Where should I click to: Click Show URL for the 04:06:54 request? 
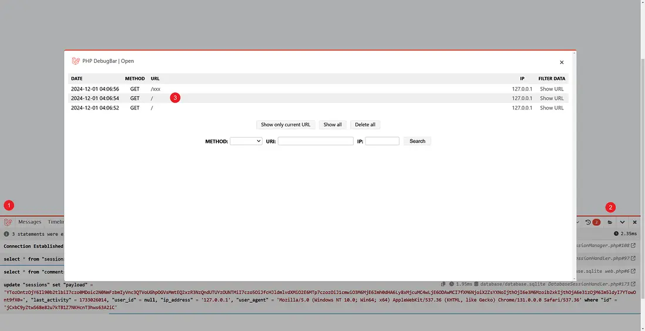pyautogui.click(x=552, y=98)
